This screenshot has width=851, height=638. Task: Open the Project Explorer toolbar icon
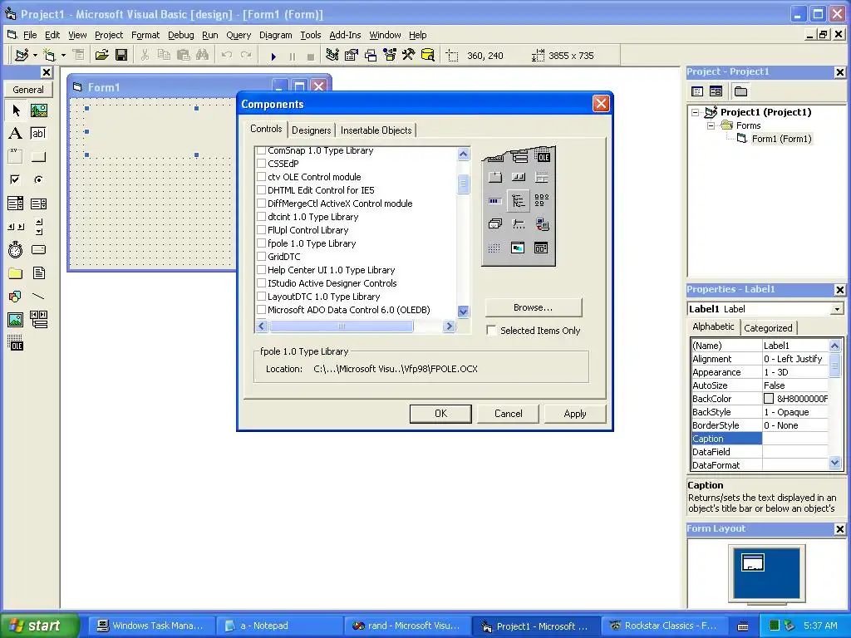(x=332, y=56)
